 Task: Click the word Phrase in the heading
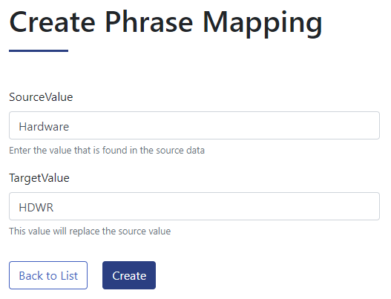[x=149, y=22]
